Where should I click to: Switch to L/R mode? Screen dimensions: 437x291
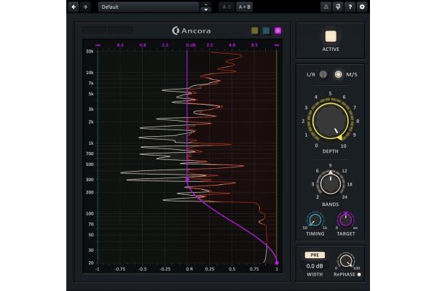pyautogui.click(x=323, y=74)
